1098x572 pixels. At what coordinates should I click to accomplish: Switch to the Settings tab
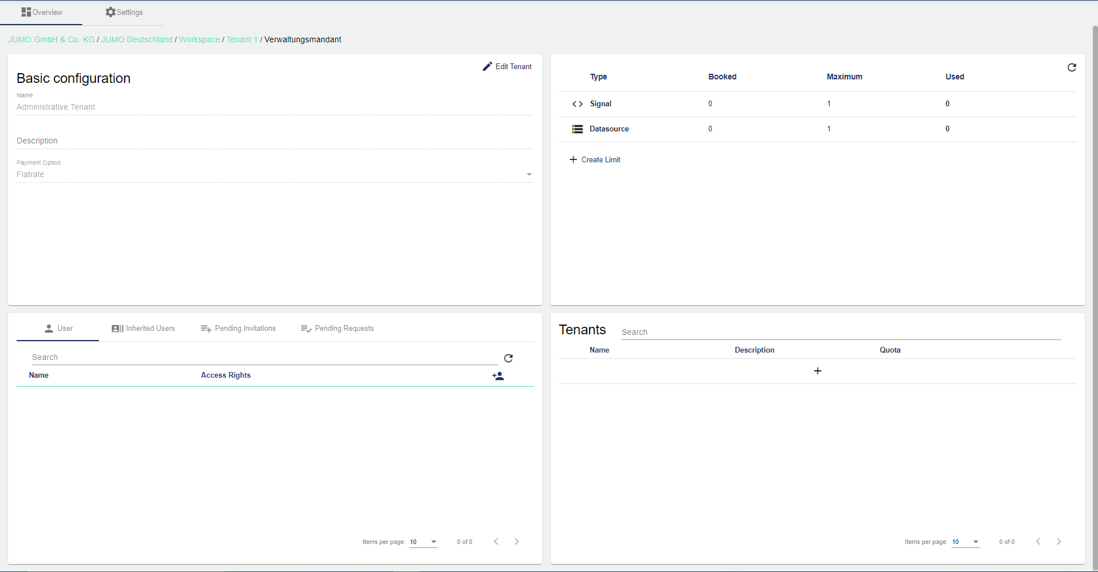point(124,12)
